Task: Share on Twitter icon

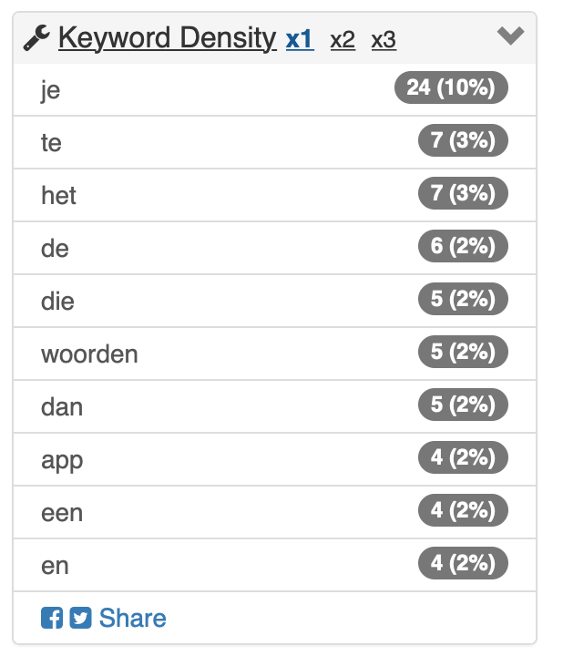Action: tap(80, 618)
